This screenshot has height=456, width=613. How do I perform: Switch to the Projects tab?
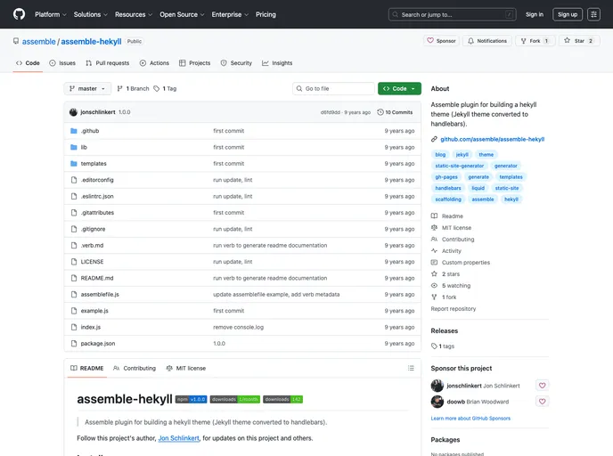[x=195, y=63]
